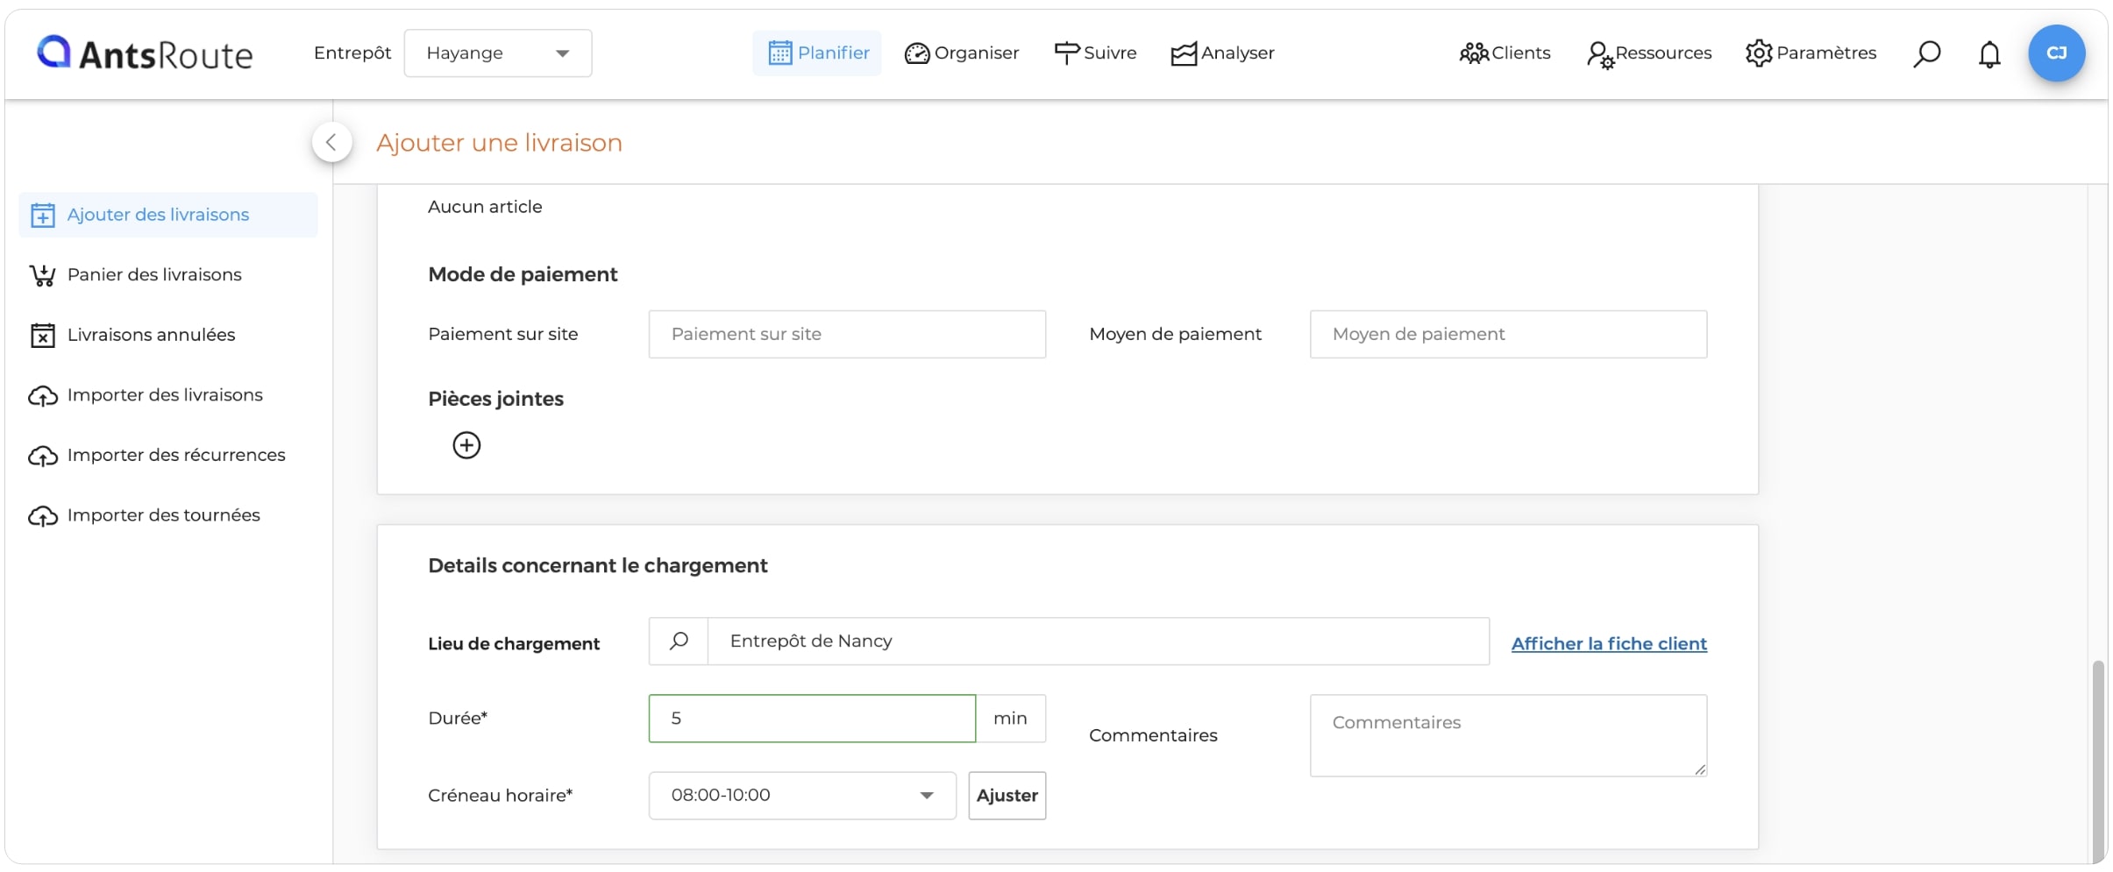Click the Créneau horaire* label

(x=500, y=796)
